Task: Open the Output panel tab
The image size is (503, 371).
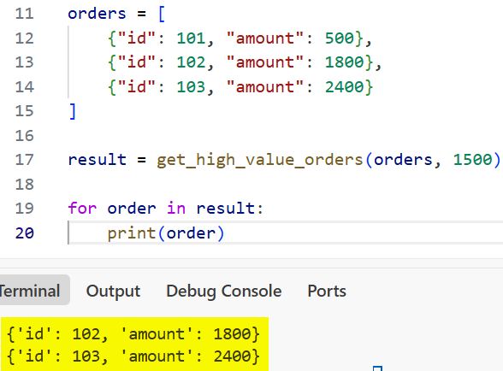Action: 113,291
